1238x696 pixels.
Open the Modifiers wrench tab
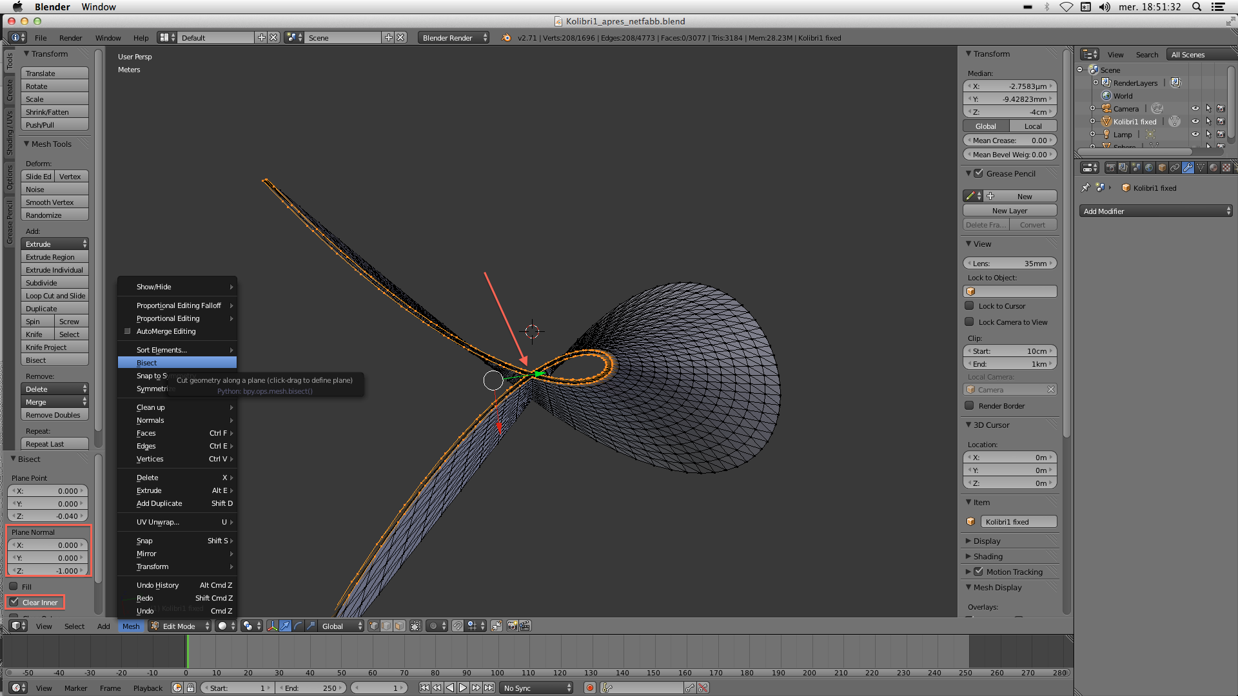pyautogui.click(x=1188, y=168)
